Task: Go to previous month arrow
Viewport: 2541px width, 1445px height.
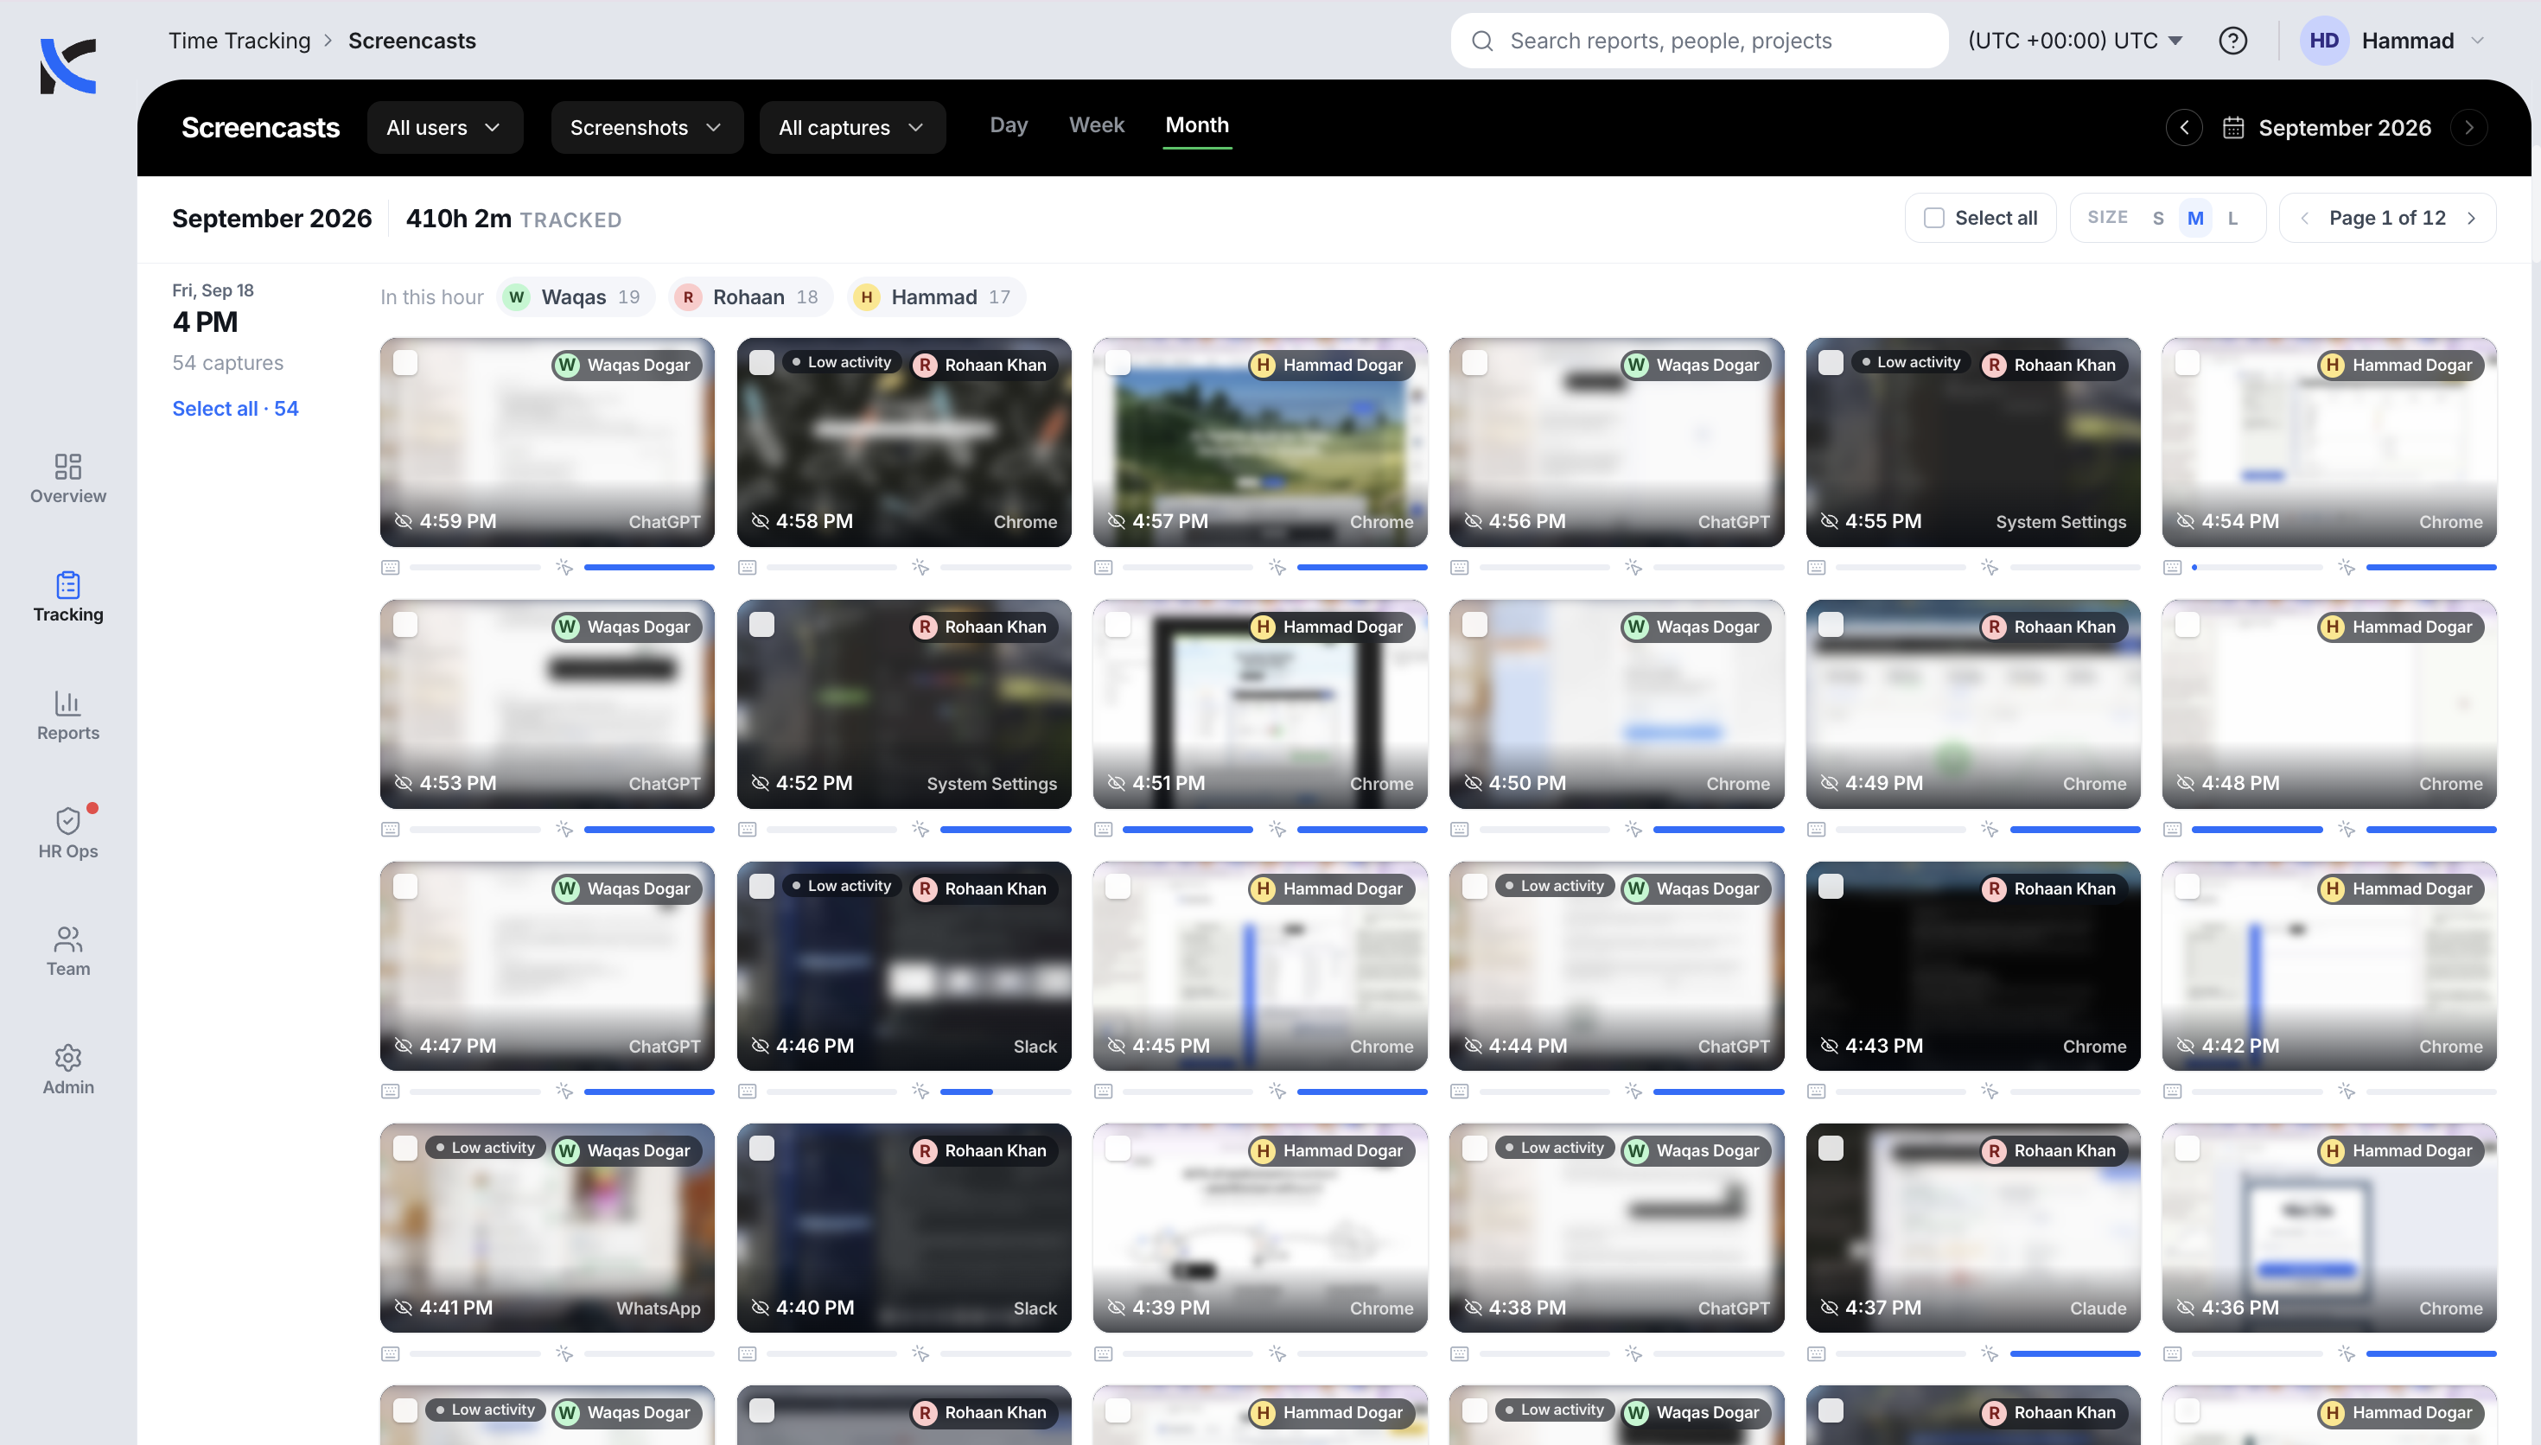Action: point(2184,128)
